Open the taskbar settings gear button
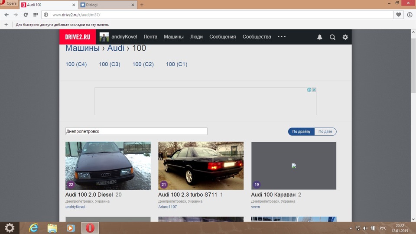The height and width of the screenshot is (234, 416). pos(10,228)
